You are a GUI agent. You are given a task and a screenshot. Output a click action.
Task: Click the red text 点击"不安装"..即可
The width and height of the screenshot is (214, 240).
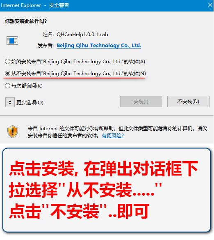(x=79, y=211)
